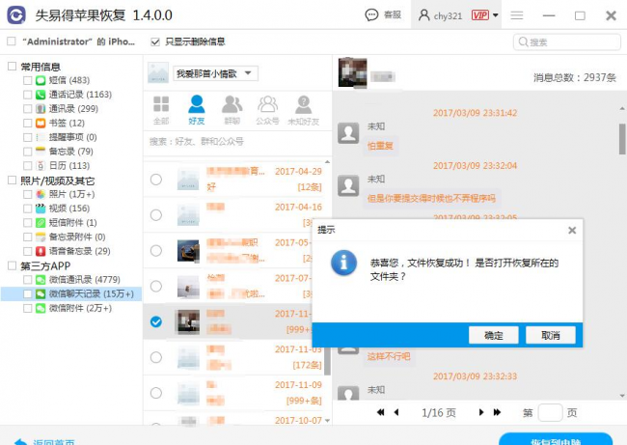627x445 pixels.
Task: Click the chat list scroll up arrow
Action: 328,162
